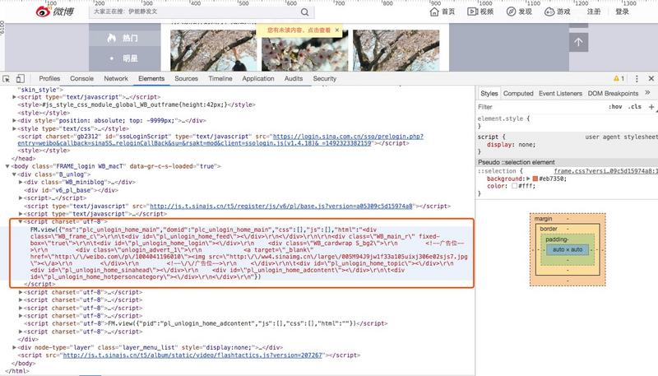Collapse the body FRAME_login element
The height and width of the screenshot is (376, 658).
(7, 166)
